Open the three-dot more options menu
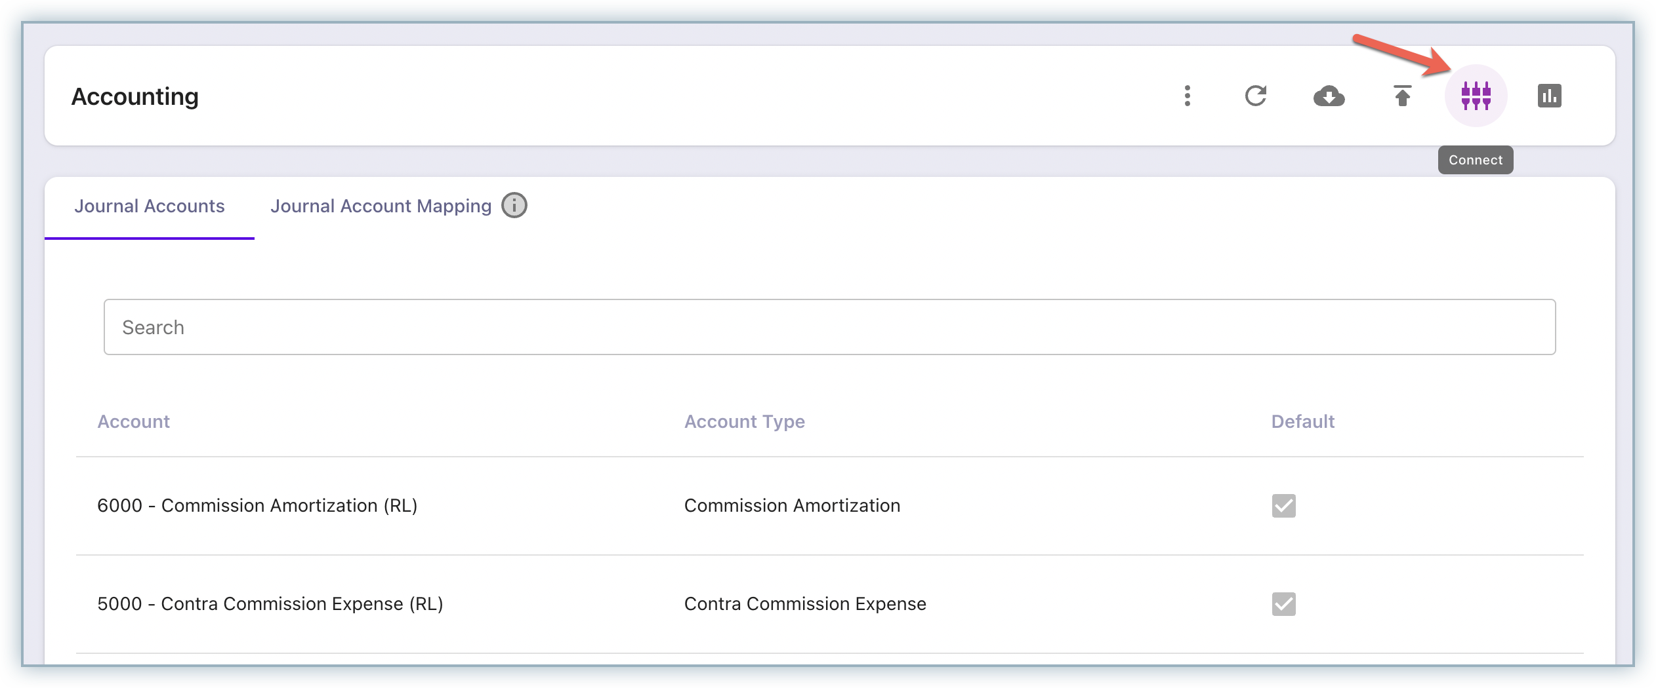This screenshot has height=688, width=1656. pos(1187,96)
